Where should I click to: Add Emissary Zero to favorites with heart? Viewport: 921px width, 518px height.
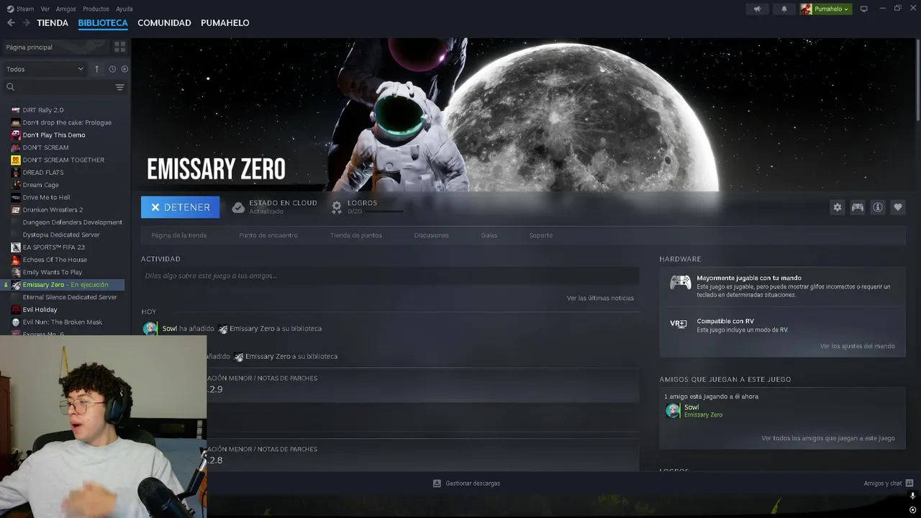coord(898,207)
